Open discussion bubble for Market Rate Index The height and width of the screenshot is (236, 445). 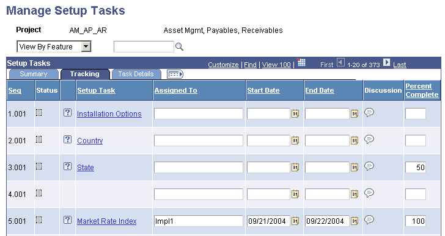[369, 220]
